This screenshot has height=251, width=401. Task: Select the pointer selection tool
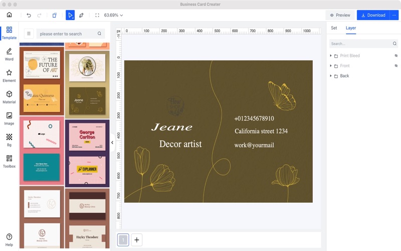coord(70,15)
